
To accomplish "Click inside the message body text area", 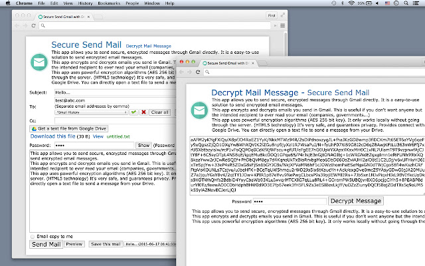I will click(103, 191).
